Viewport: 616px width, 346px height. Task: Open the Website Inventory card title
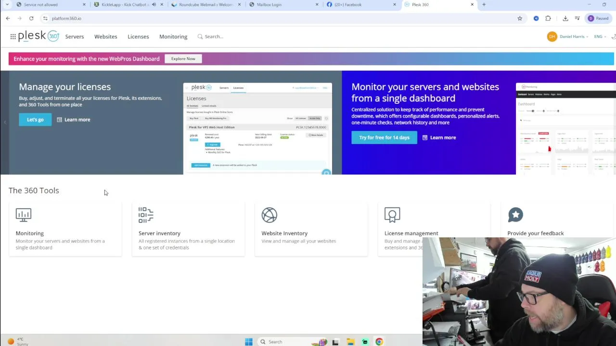point(284,233)
